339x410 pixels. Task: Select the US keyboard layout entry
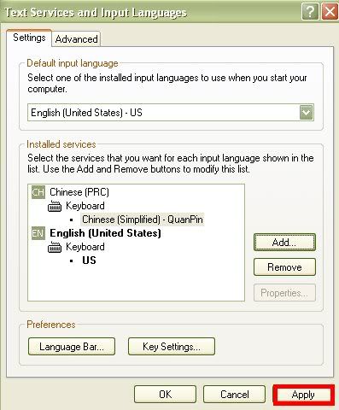coord(89,261)
